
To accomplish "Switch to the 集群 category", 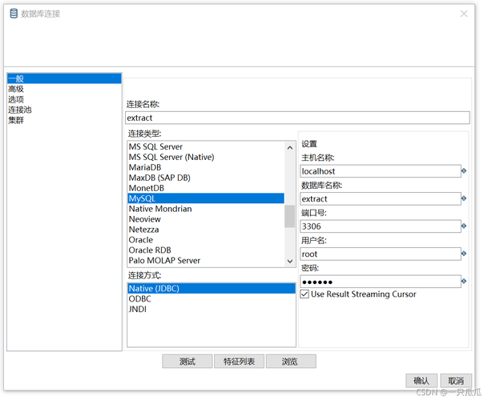I will [64, 120].
